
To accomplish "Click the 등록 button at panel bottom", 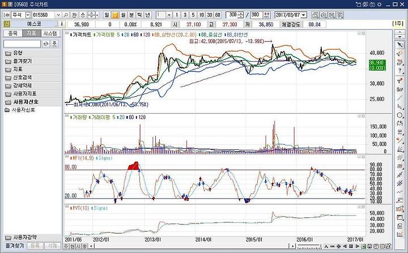I will [35, 246].
